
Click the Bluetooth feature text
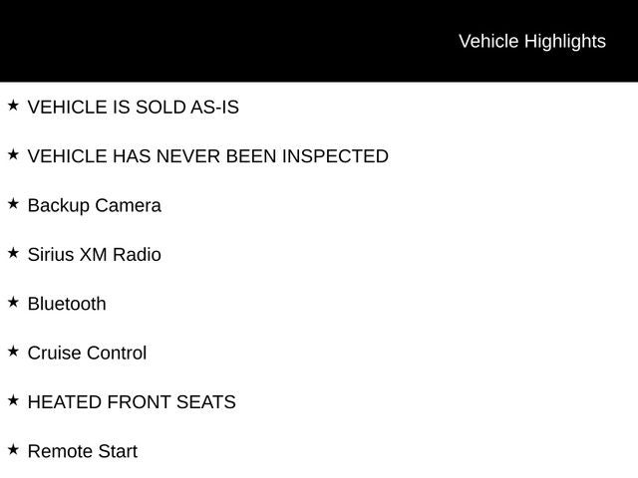click(x=67, y=304)
